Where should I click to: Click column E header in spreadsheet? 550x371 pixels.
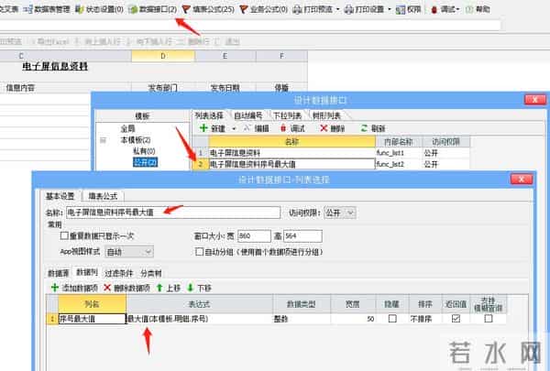tap(225, 56)
